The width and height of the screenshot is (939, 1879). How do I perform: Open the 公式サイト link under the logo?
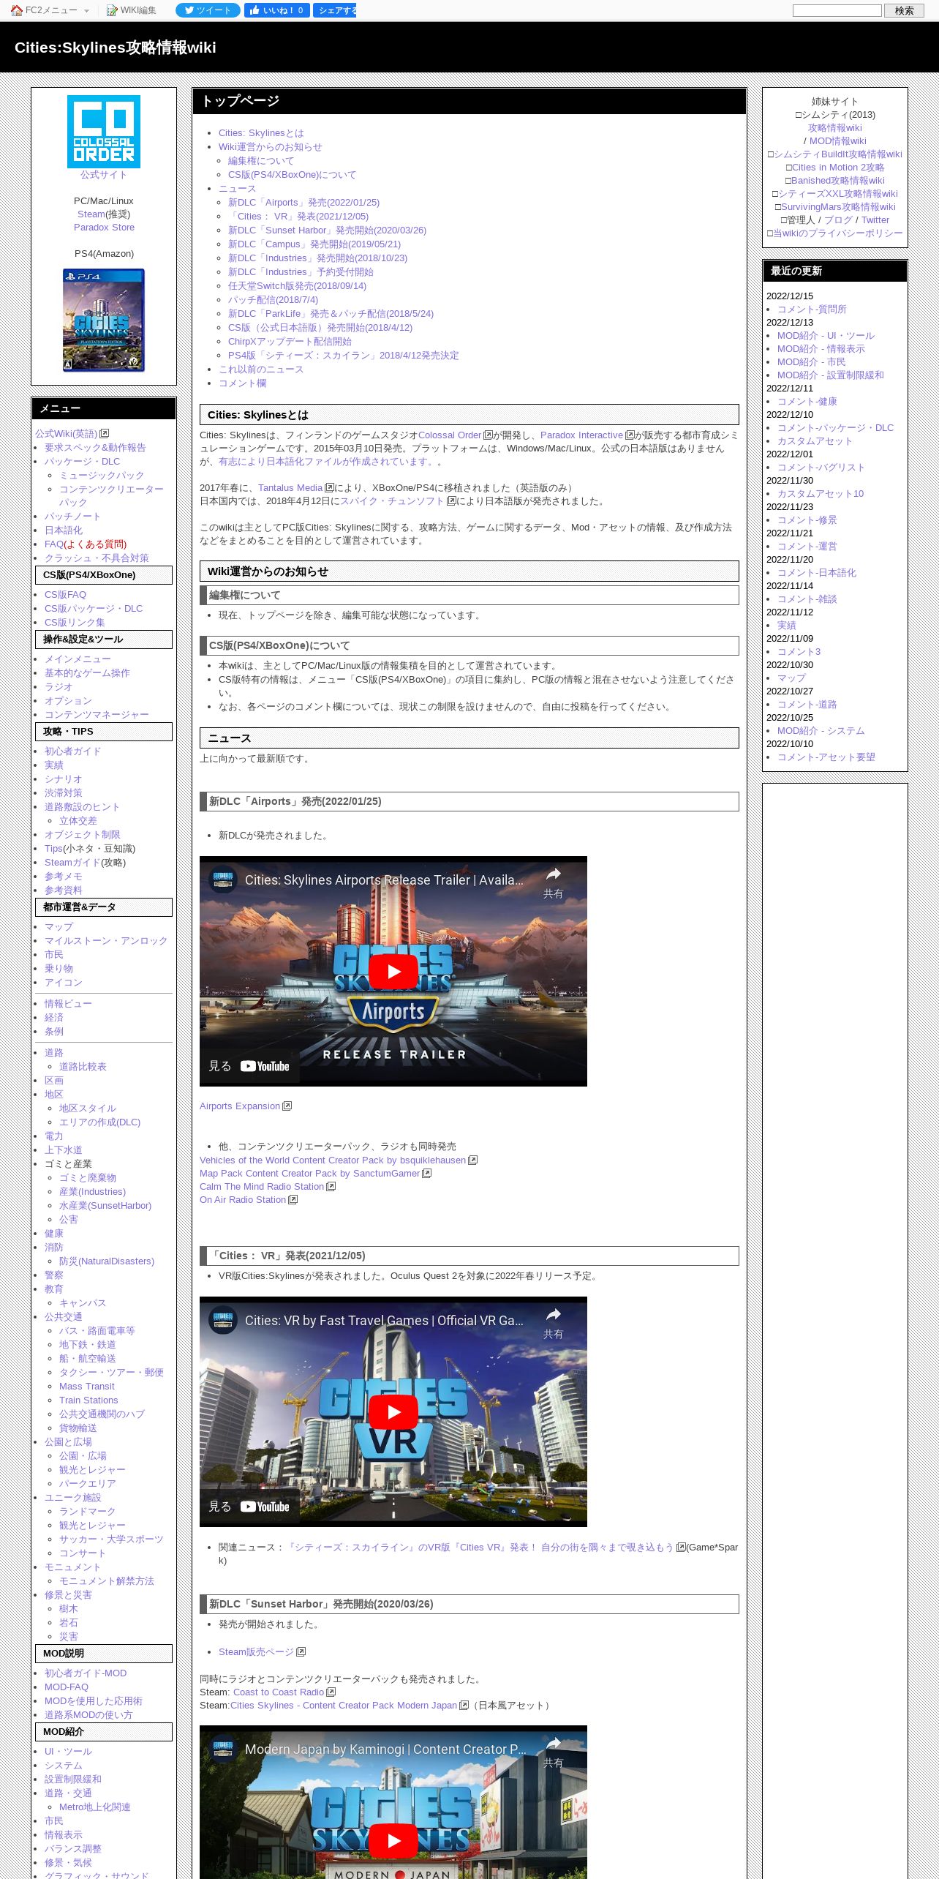point(104,175)
